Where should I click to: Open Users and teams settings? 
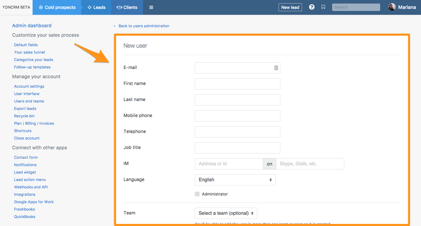point(29,101)
